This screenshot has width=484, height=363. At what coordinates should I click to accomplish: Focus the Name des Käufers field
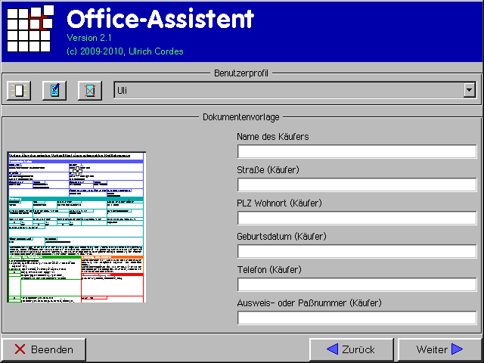pyautogui.click(x=356, y=151)
